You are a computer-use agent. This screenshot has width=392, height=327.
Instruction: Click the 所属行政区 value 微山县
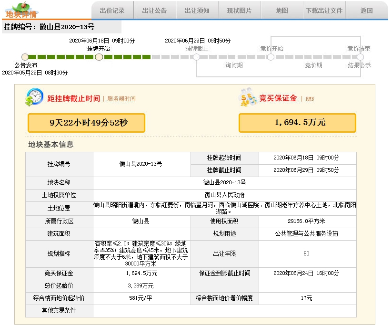pos(141,221)
